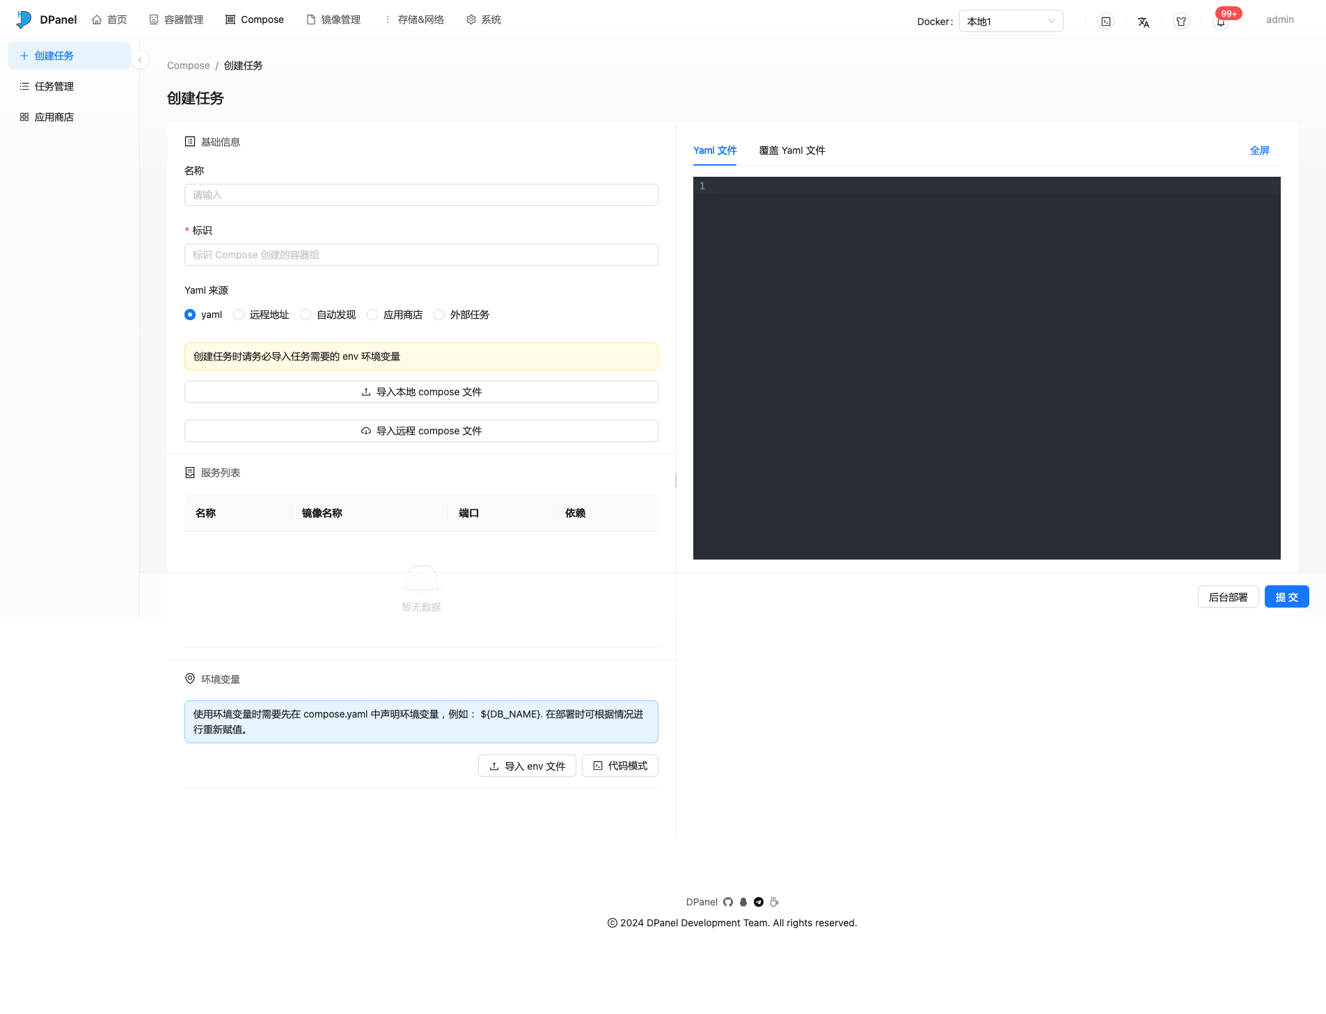This screenshot has width=1326, height=1014.
Task: Expand the 存储&网络 navigation menu
Action: (x=413, y=19)
